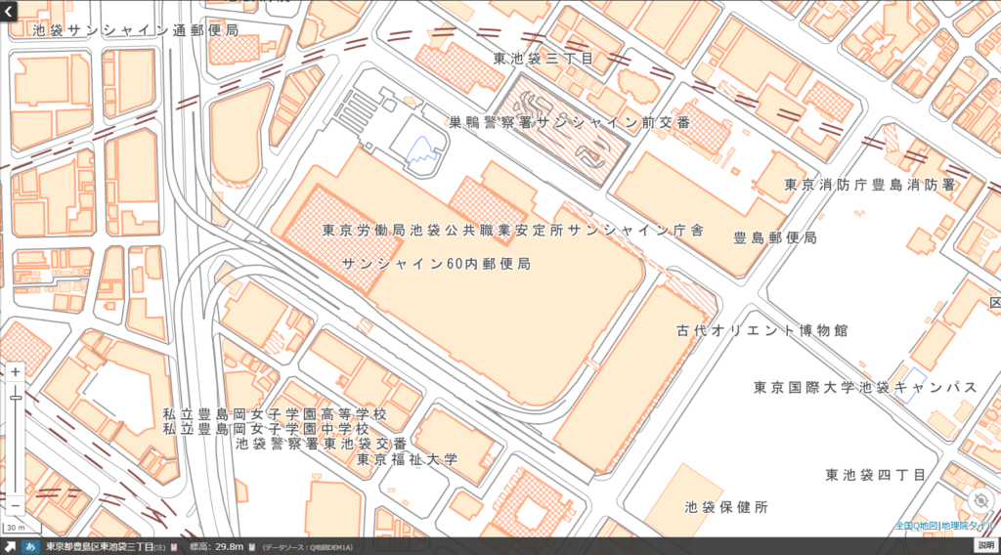Copy elevation value using its clipboard icon
1001x555 pixels.
pos(252,546)
